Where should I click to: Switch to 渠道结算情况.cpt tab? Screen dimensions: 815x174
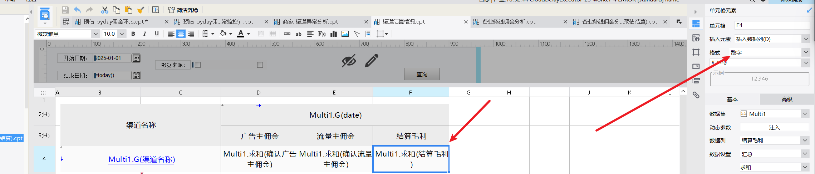click(x=404, y=22)
